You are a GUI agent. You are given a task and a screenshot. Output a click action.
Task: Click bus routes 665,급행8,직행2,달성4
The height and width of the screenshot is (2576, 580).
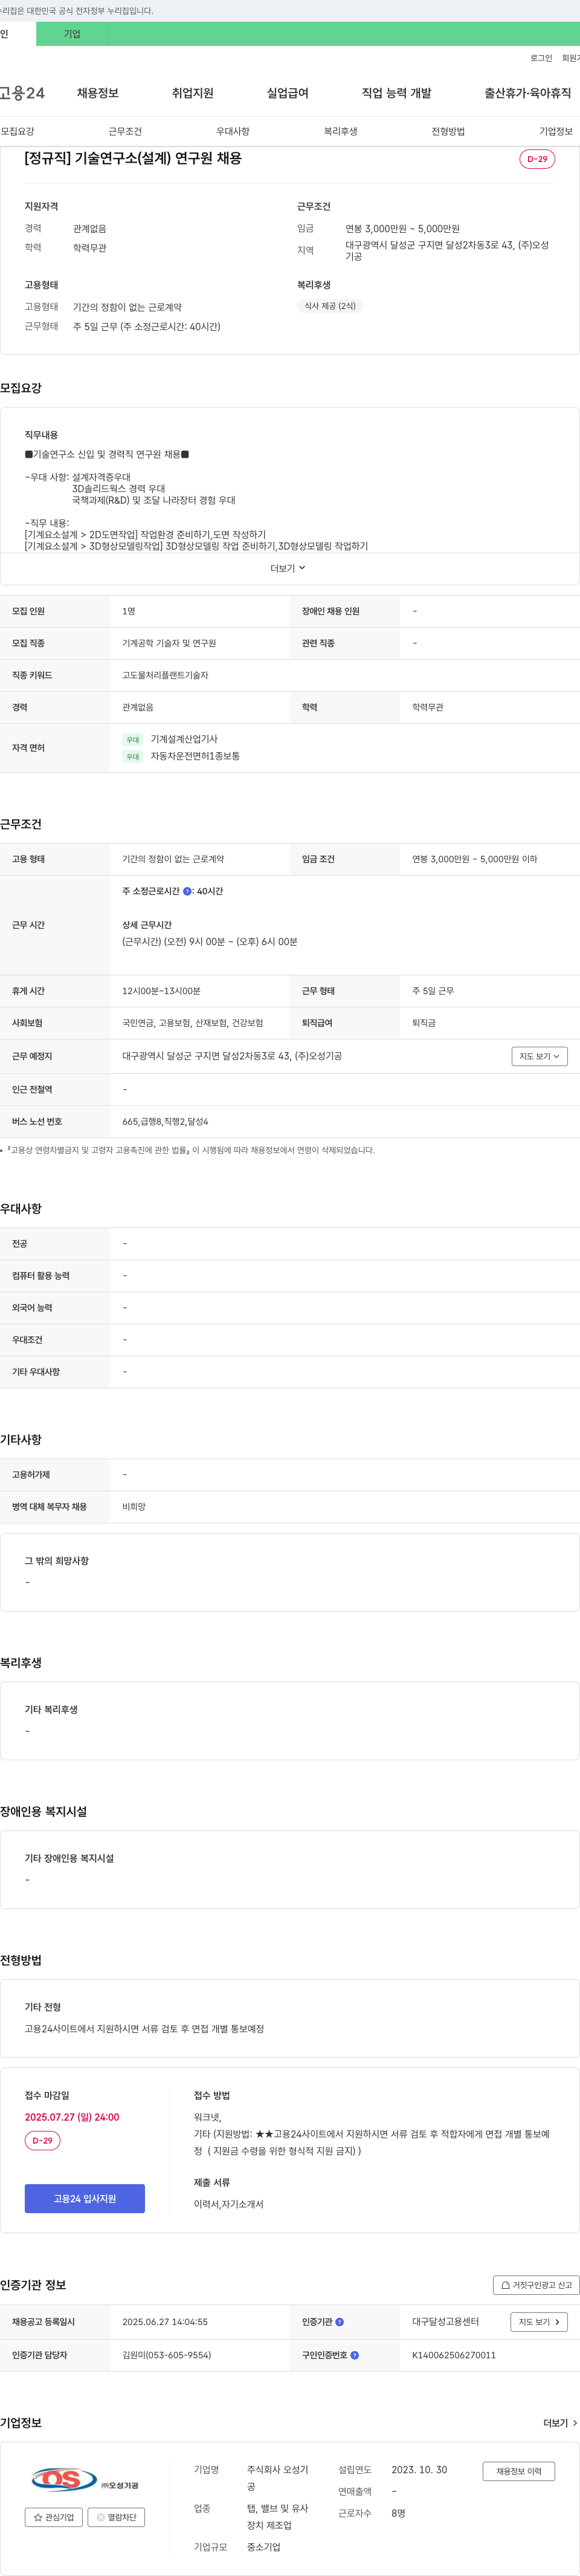click(165, 1122)
